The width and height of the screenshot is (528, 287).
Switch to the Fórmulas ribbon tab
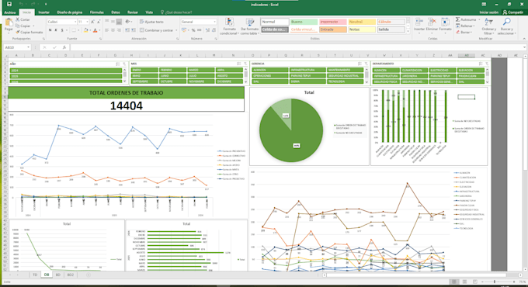(x=96, y=12)
